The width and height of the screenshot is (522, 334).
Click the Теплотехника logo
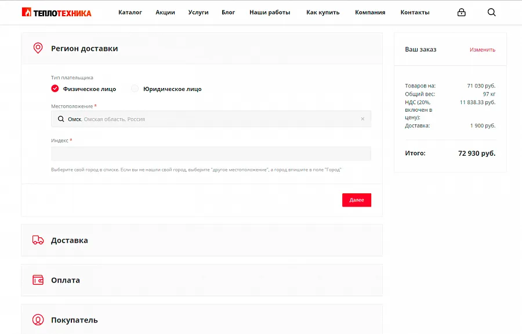click(x=57, y=12)
